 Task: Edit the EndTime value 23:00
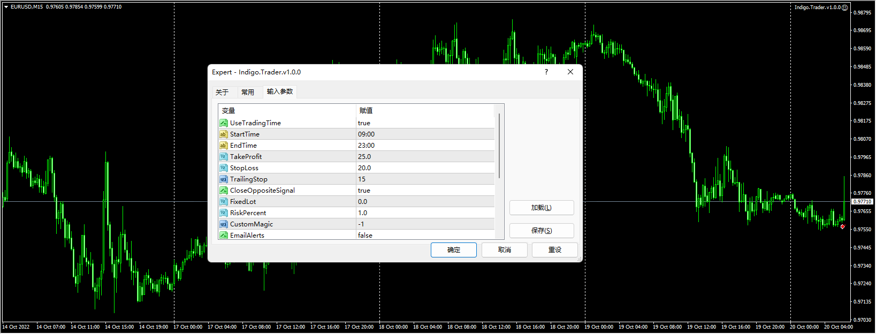(425, 146)
